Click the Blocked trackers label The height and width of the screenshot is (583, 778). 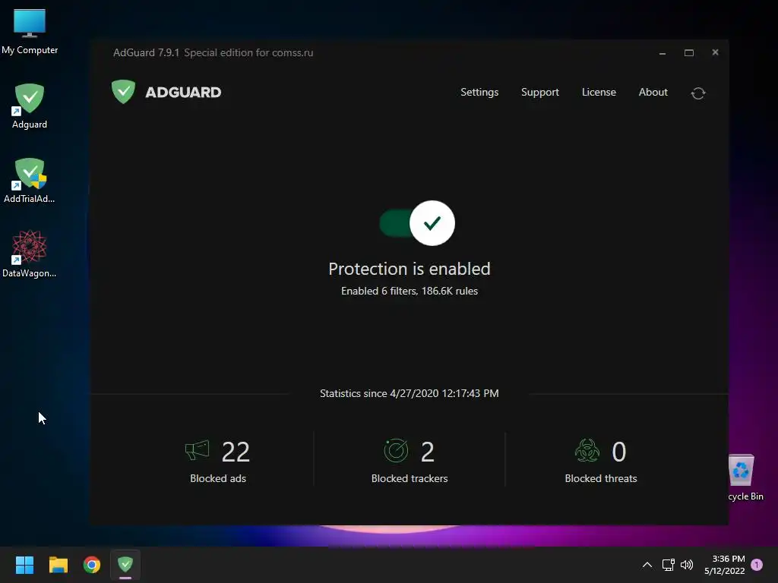[410, 478]
